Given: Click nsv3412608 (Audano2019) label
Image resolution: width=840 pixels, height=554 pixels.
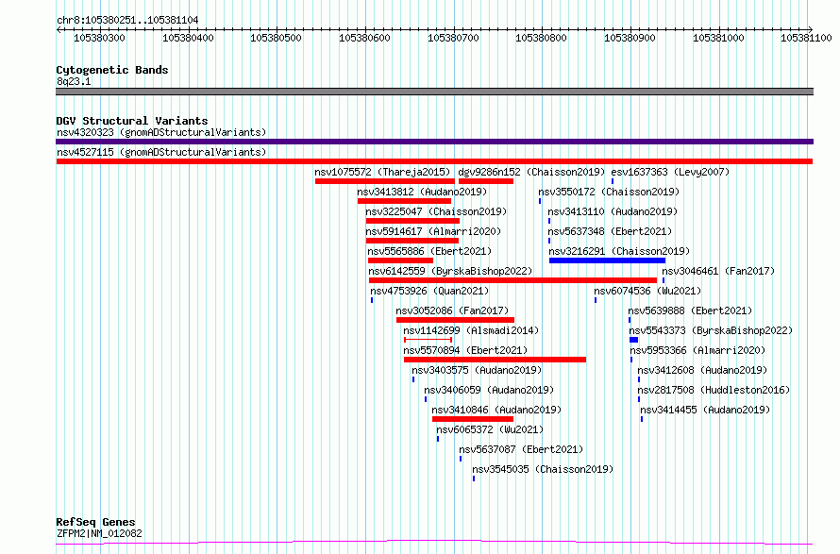Looking at the screenshot, I should 702,370.
